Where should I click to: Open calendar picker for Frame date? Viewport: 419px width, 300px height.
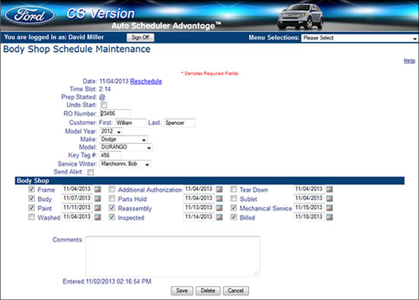(x=98, y=190)
